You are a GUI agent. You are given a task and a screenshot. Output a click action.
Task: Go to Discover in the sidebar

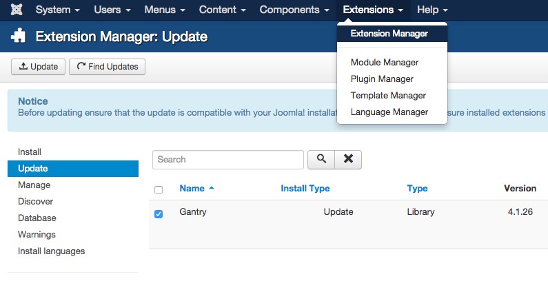[35, 202]
